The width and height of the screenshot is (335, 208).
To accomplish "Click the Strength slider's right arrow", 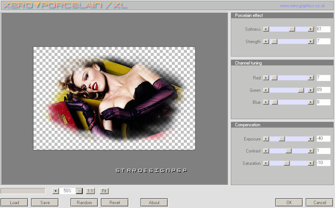I will pos(311,41).
